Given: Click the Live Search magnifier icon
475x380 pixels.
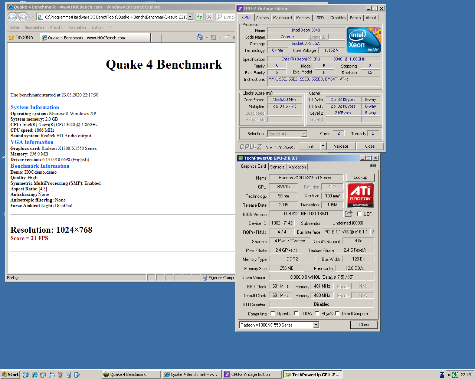Looking at the screenshot, I should (220, 17).
